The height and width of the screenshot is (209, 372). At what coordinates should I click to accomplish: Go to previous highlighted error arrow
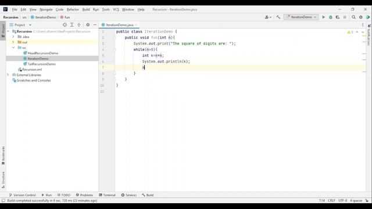pyautogui.click(x=357, y=32)
